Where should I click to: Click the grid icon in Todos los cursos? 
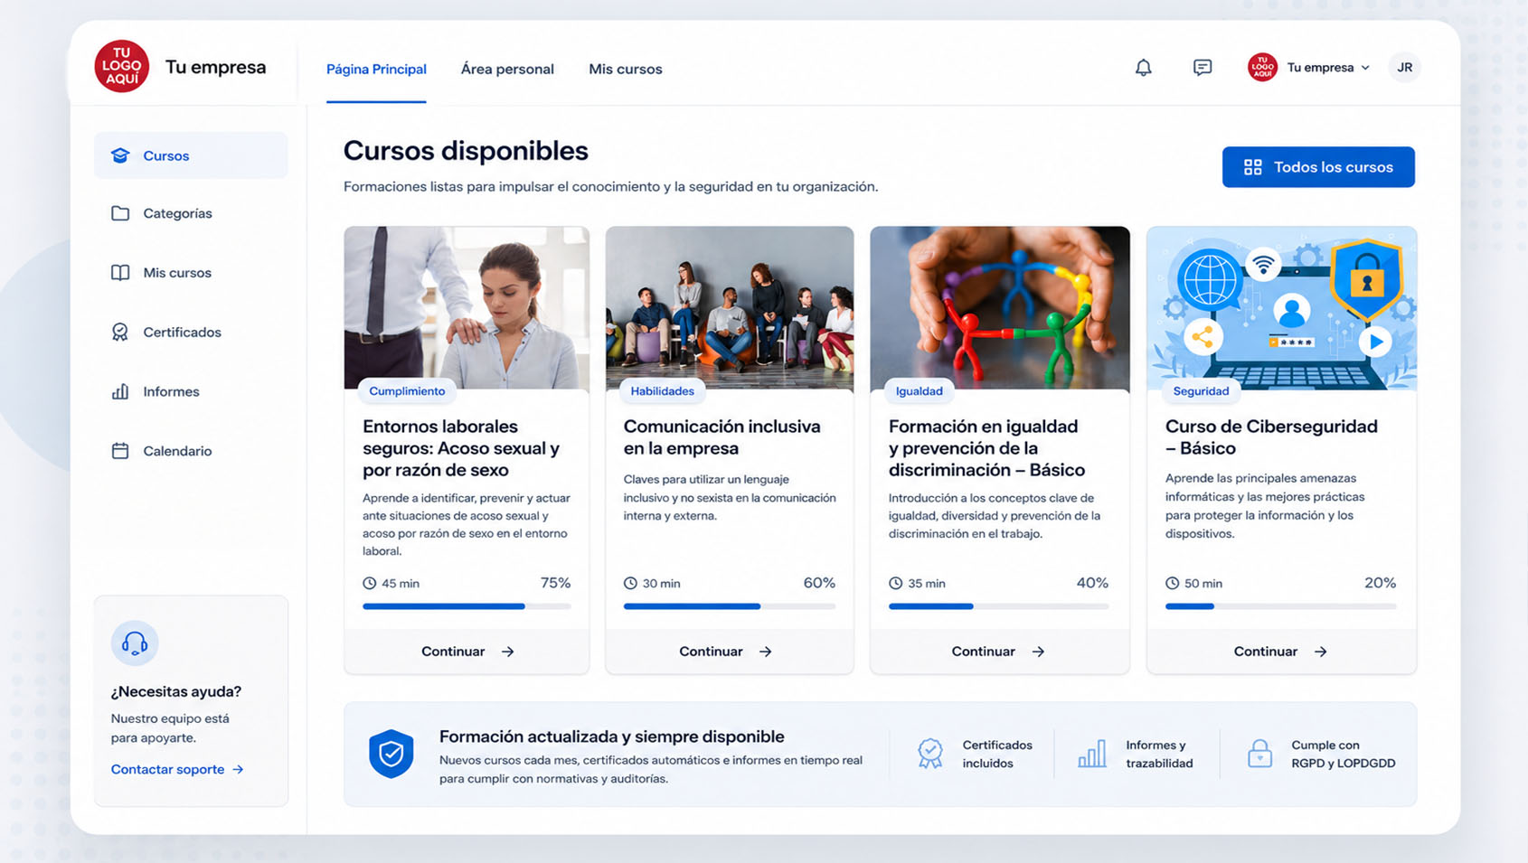pos(1253,167)
